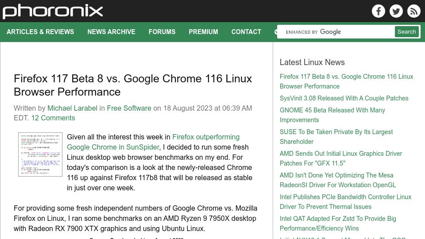Open sidebar Firefox 117 Beta 8 news link
This screenshot has width=425, height=239.
(346, 81)
